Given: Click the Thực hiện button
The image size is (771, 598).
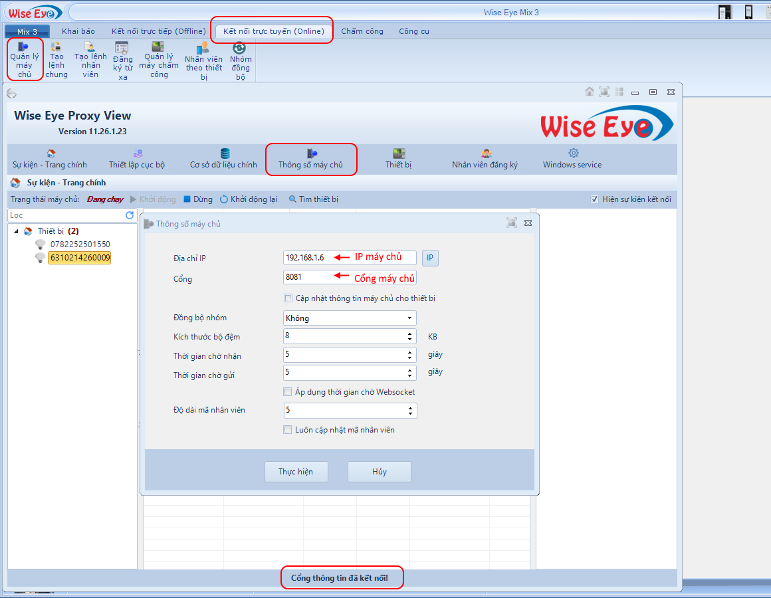Looking at the screenshot, I should pyautogui.click(x=296, y=472).
